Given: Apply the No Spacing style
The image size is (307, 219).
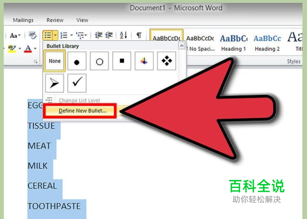Looking at the screenshot, I should pos(200,43).
